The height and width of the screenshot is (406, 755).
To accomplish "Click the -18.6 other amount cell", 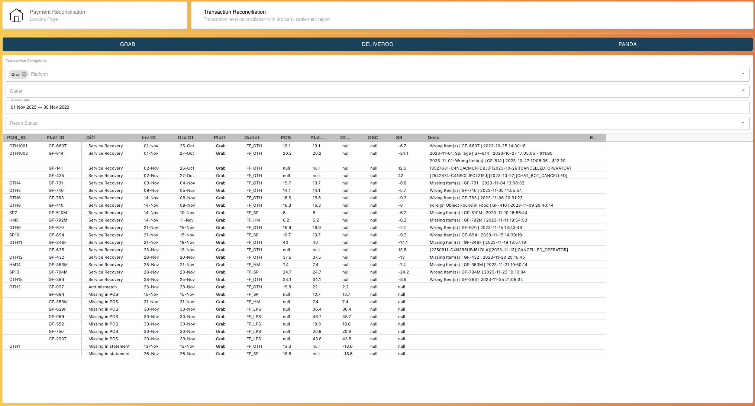I will pos(347,354).
